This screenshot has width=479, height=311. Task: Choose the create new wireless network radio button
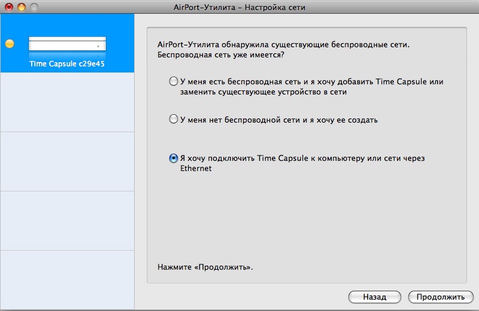[174, 120]
